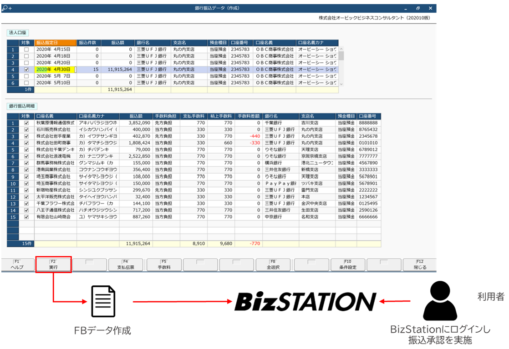Uncheck the 2020年 4月30日 target checkbox
This screenshot has height=349, width=509.
tap(26, 70)
